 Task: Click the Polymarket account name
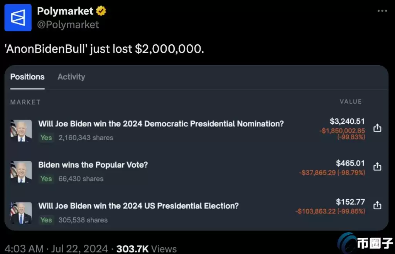pos(65,11)
